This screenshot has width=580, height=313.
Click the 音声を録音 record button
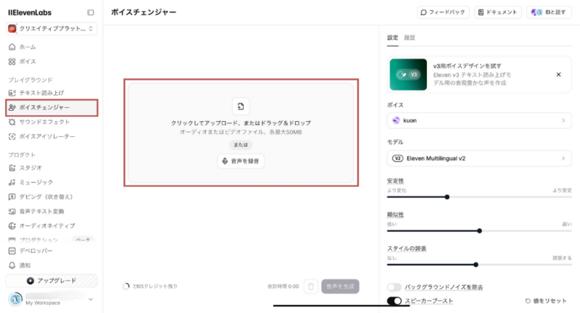coord(241,161)
